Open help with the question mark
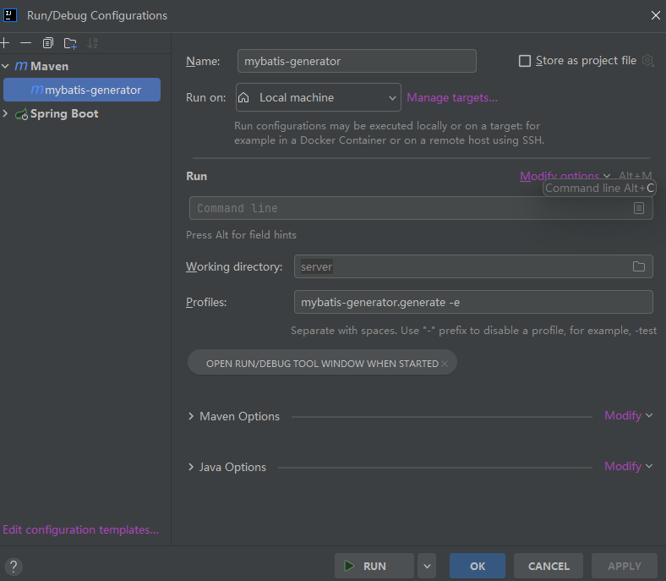 tap(14, 566)
